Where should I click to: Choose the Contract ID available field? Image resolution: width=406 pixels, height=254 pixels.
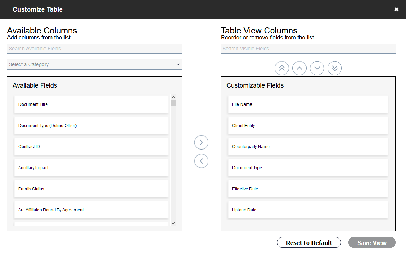tap(91, 147)
